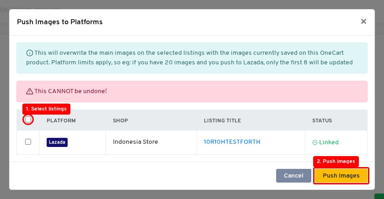Click the 'This CANNOT be undone!' warning text
Image resolution: width=384 pixels, height=199 pixels.
[70, 91]
